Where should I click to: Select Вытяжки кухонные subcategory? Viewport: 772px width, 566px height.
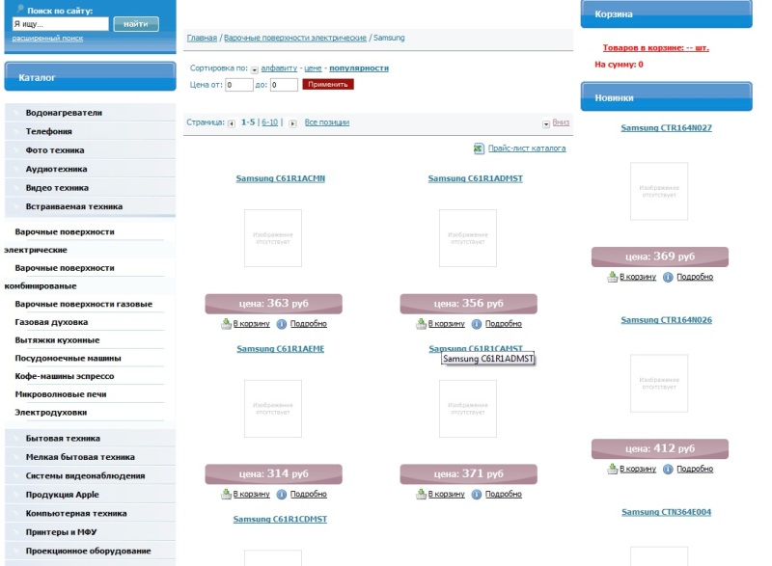click(57, 340)
